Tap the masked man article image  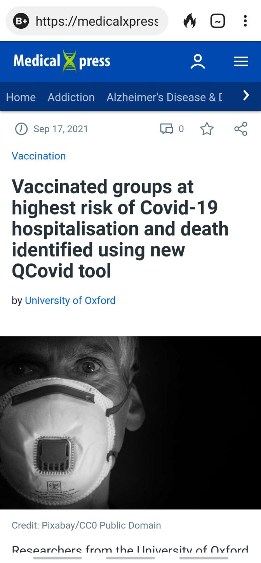click(130, 422)
